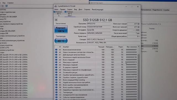Click the status icon of attribute C3
The width and height of the screenshot is (177, 100).
pos(56,95)
